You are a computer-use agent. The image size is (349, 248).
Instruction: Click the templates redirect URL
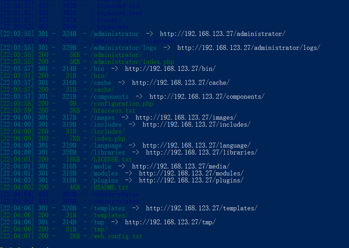coord(202,208)
